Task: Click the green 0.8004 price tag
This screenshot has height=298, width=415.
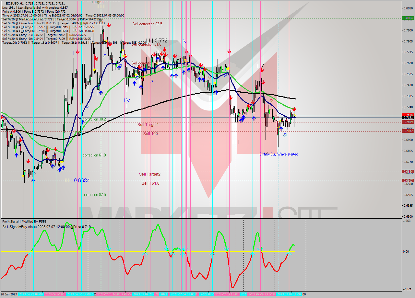Action: coord(408,18)
